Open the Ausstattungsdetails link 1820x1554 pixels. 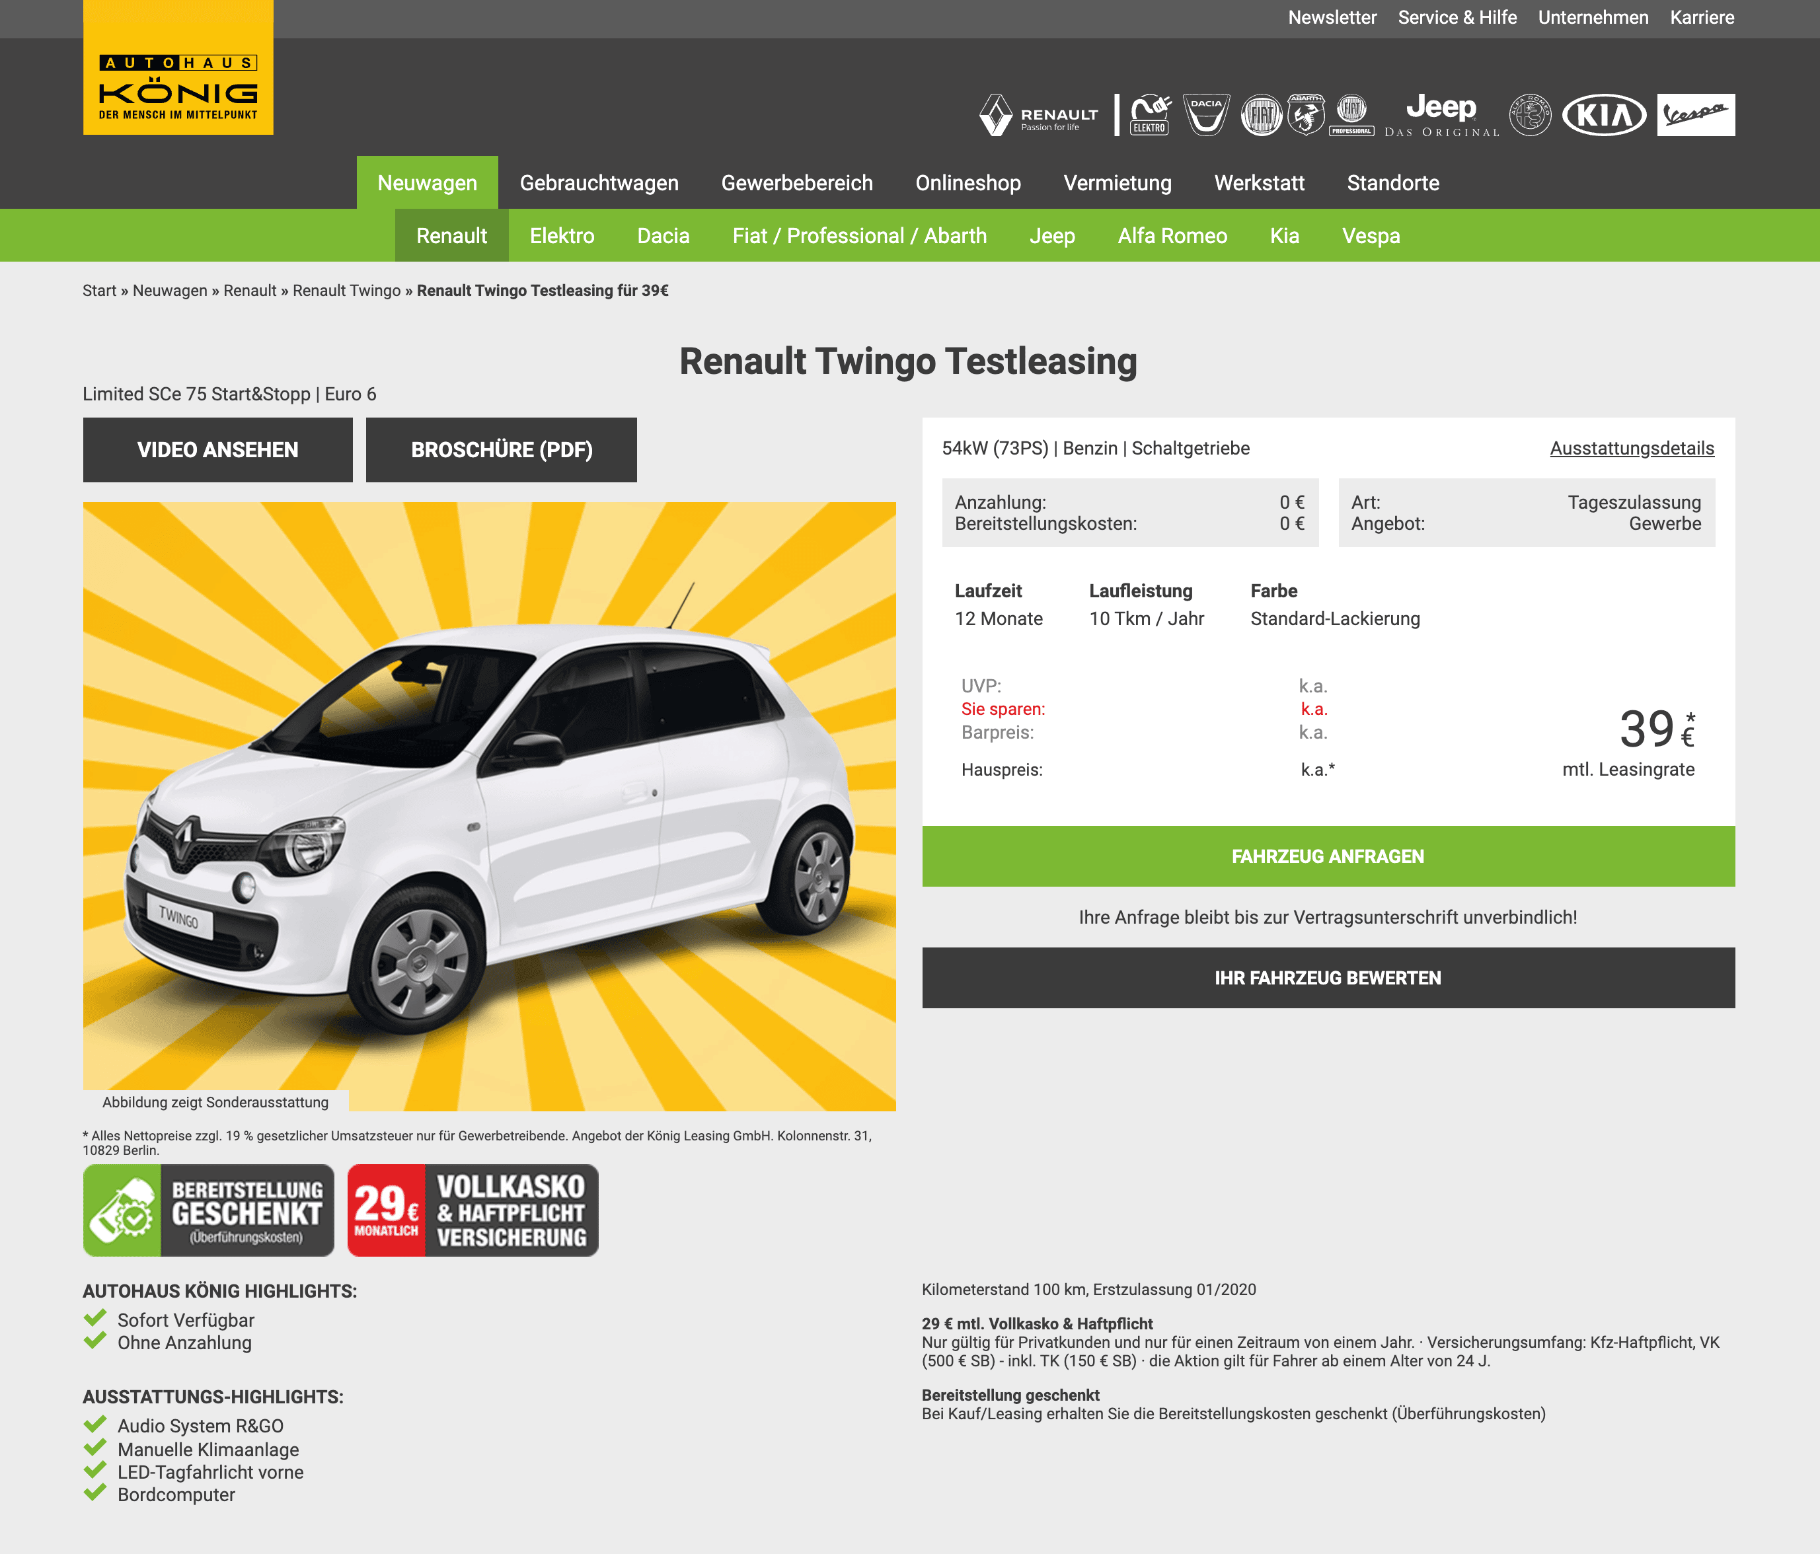point(1631,448)
